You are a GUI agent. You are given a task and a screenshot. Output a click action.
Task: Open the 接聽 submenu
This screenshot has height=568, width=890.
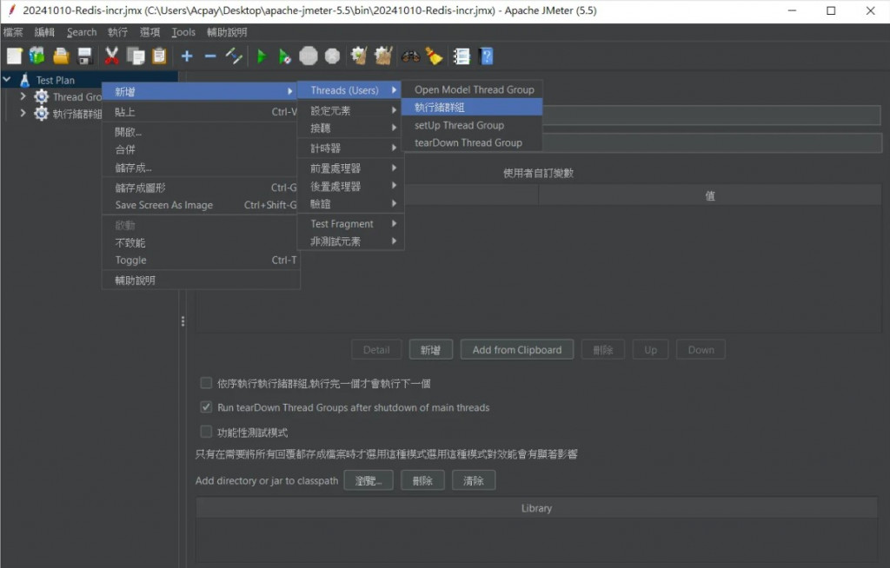[351, 129]
